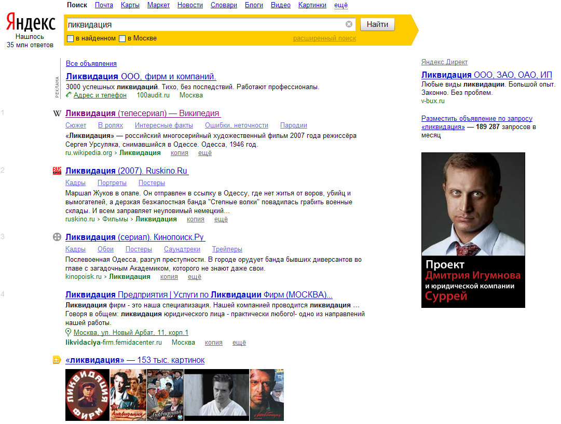The width and height of the screenshot is (561, 424).
Task: Open the red «Ликвидация фирм» badge thumbnail
Action: click(87, 394)
